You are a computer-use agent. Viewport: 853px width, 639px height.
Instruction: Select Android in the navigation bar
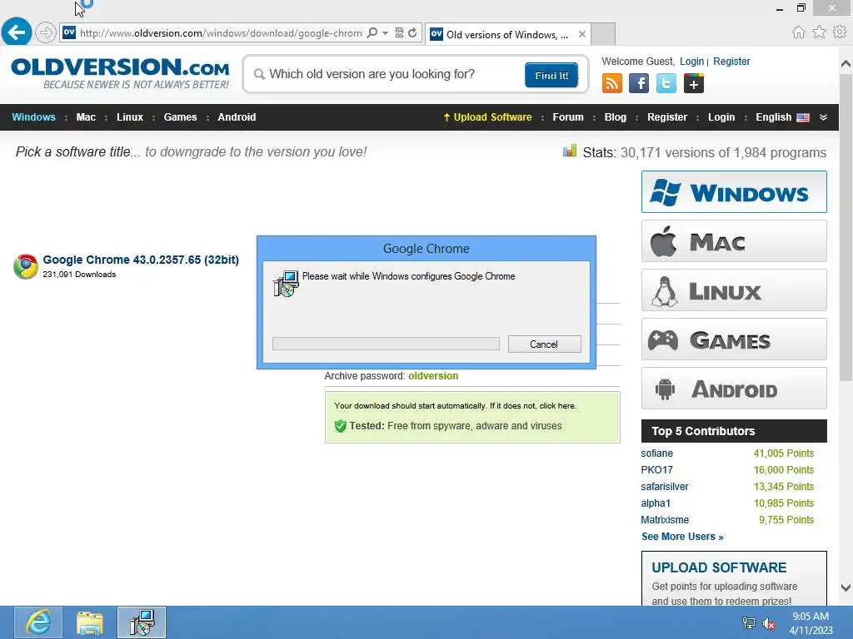pos(237,116)
